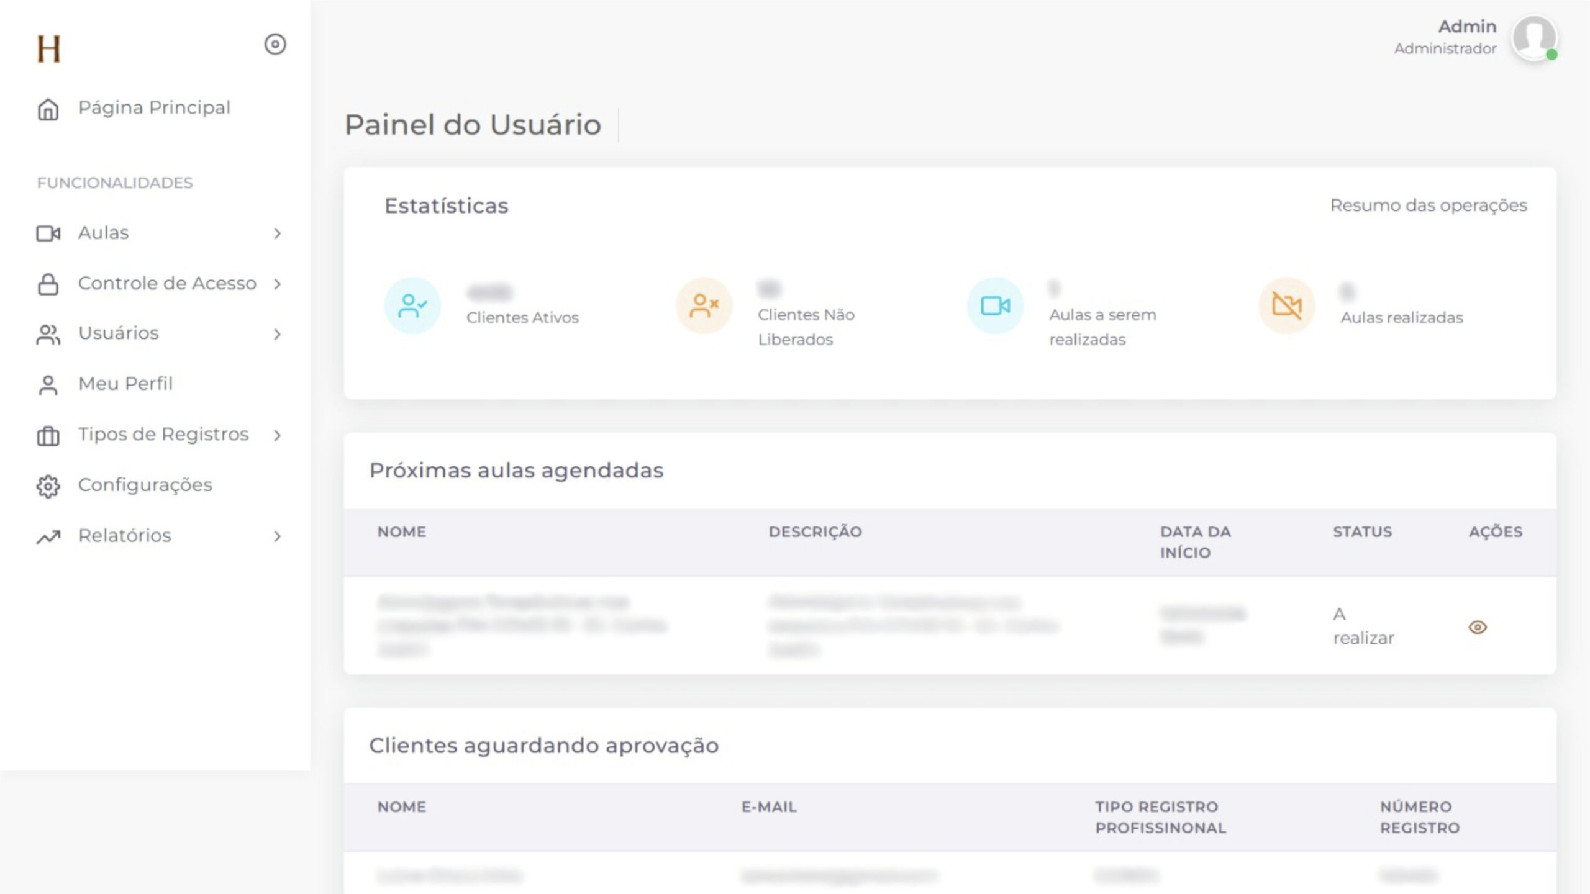Click the Clientes Não Liberados user-x icon

click(x=704, y=305)
